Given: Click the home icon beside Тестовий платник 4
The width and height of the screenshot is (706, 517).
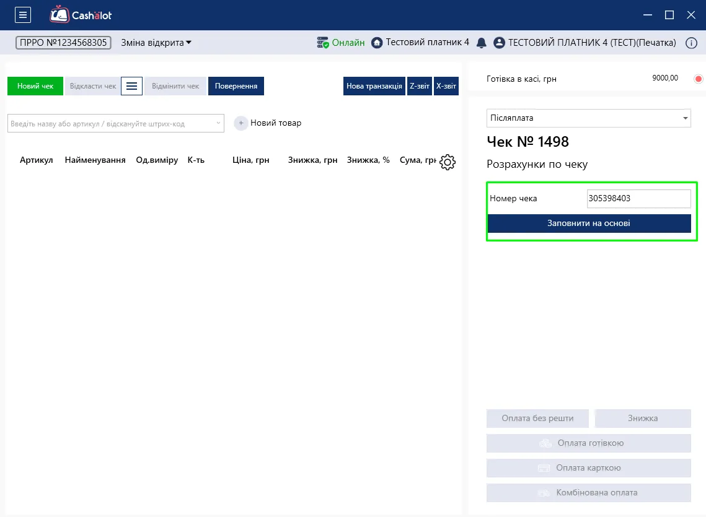Looking at the screenshot, I should pyautogui.click(x=377, y=43).
